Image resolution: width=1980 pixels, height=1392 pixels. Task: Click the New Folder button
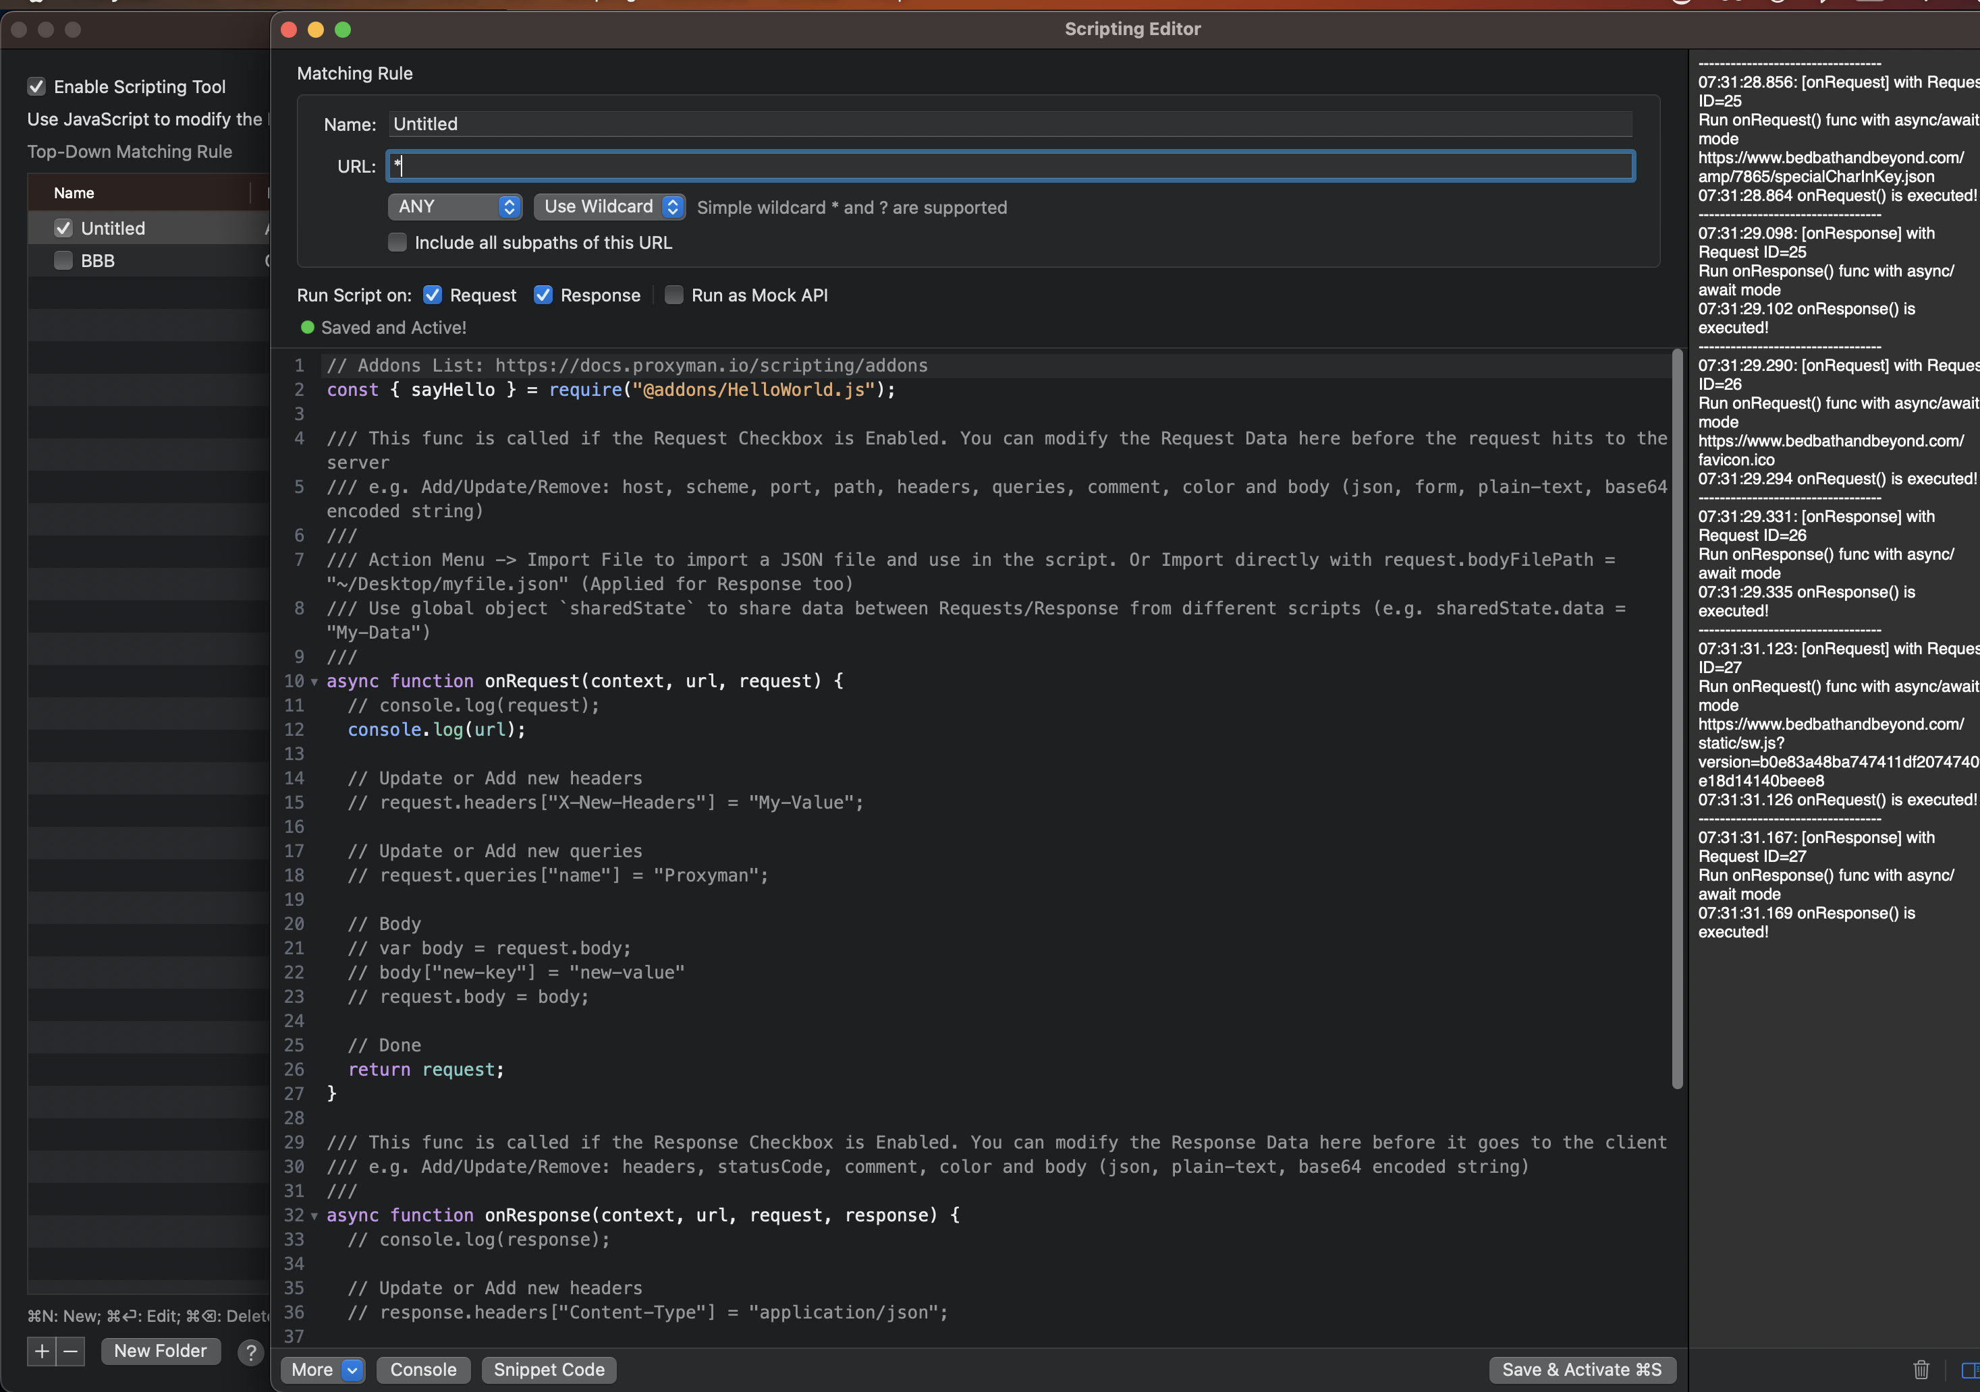(161, 1351)
